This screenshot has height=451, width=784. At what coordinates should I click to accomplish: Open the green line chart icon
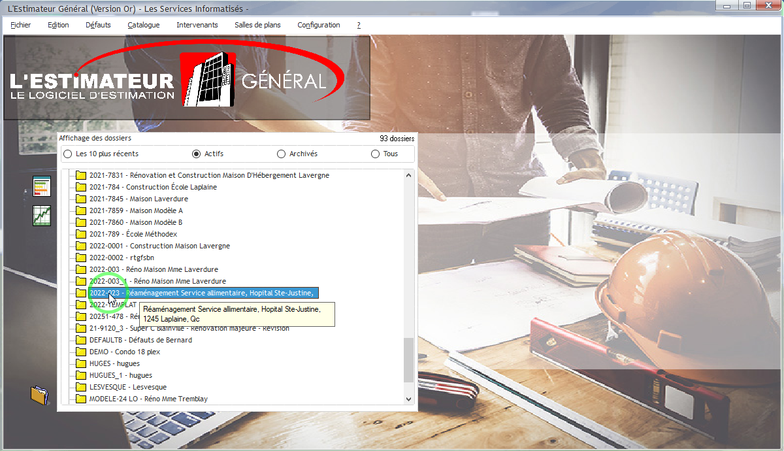point(42,216)
